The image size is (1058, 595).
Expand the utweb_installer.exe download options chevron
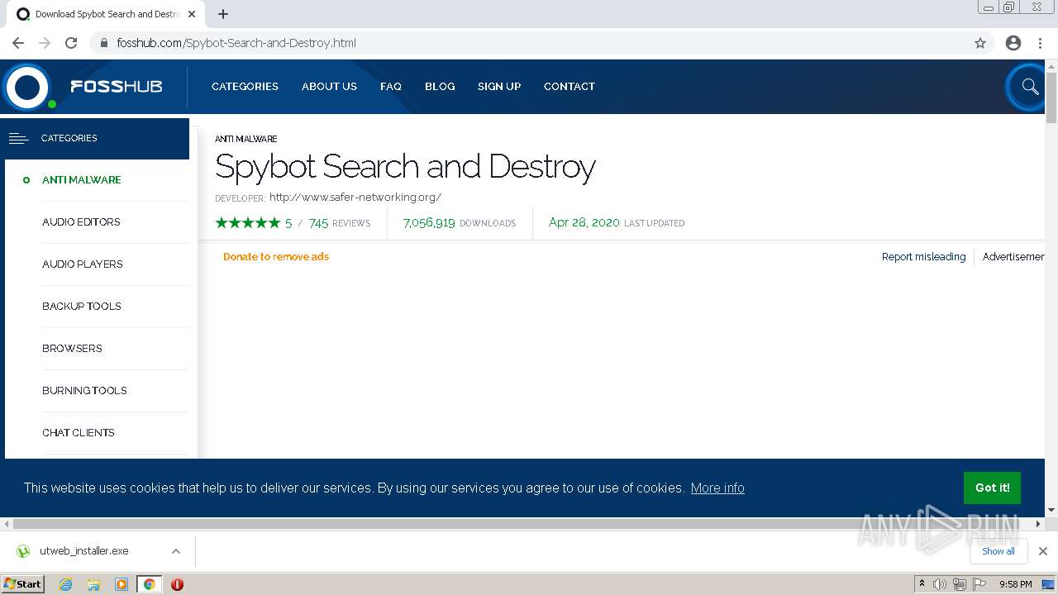tap(176, 551)
